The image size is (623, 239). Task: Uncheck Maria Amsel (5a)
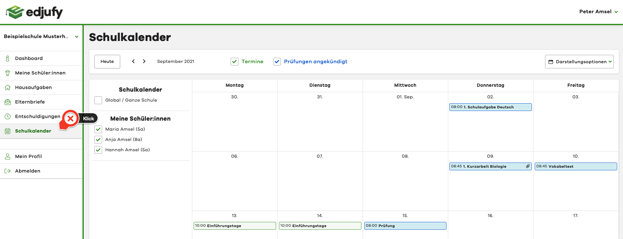[x=98, y=129]
